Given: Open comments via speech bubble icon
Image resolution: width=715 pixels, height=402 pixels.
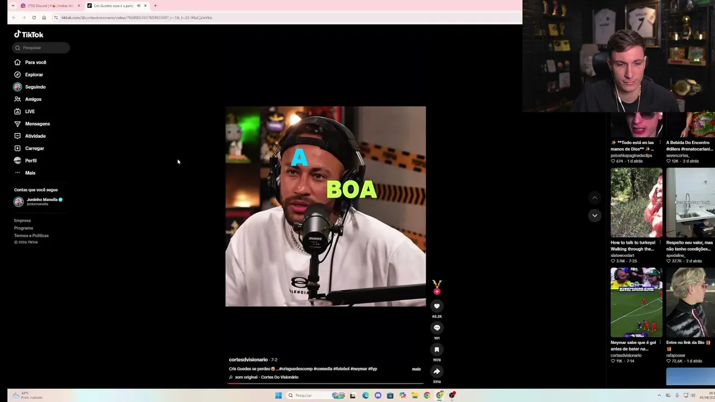Looking at the screenshot, I should [x=437, y=328].
